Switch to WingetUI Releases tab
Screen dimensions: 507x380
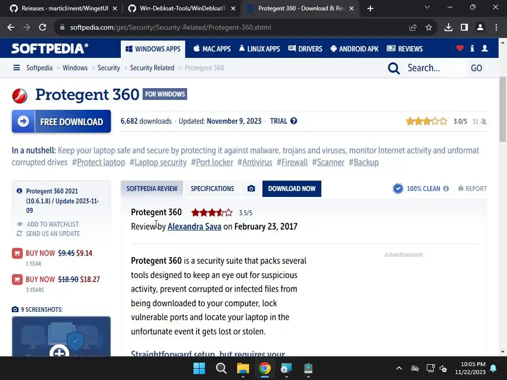coord(64,8)
